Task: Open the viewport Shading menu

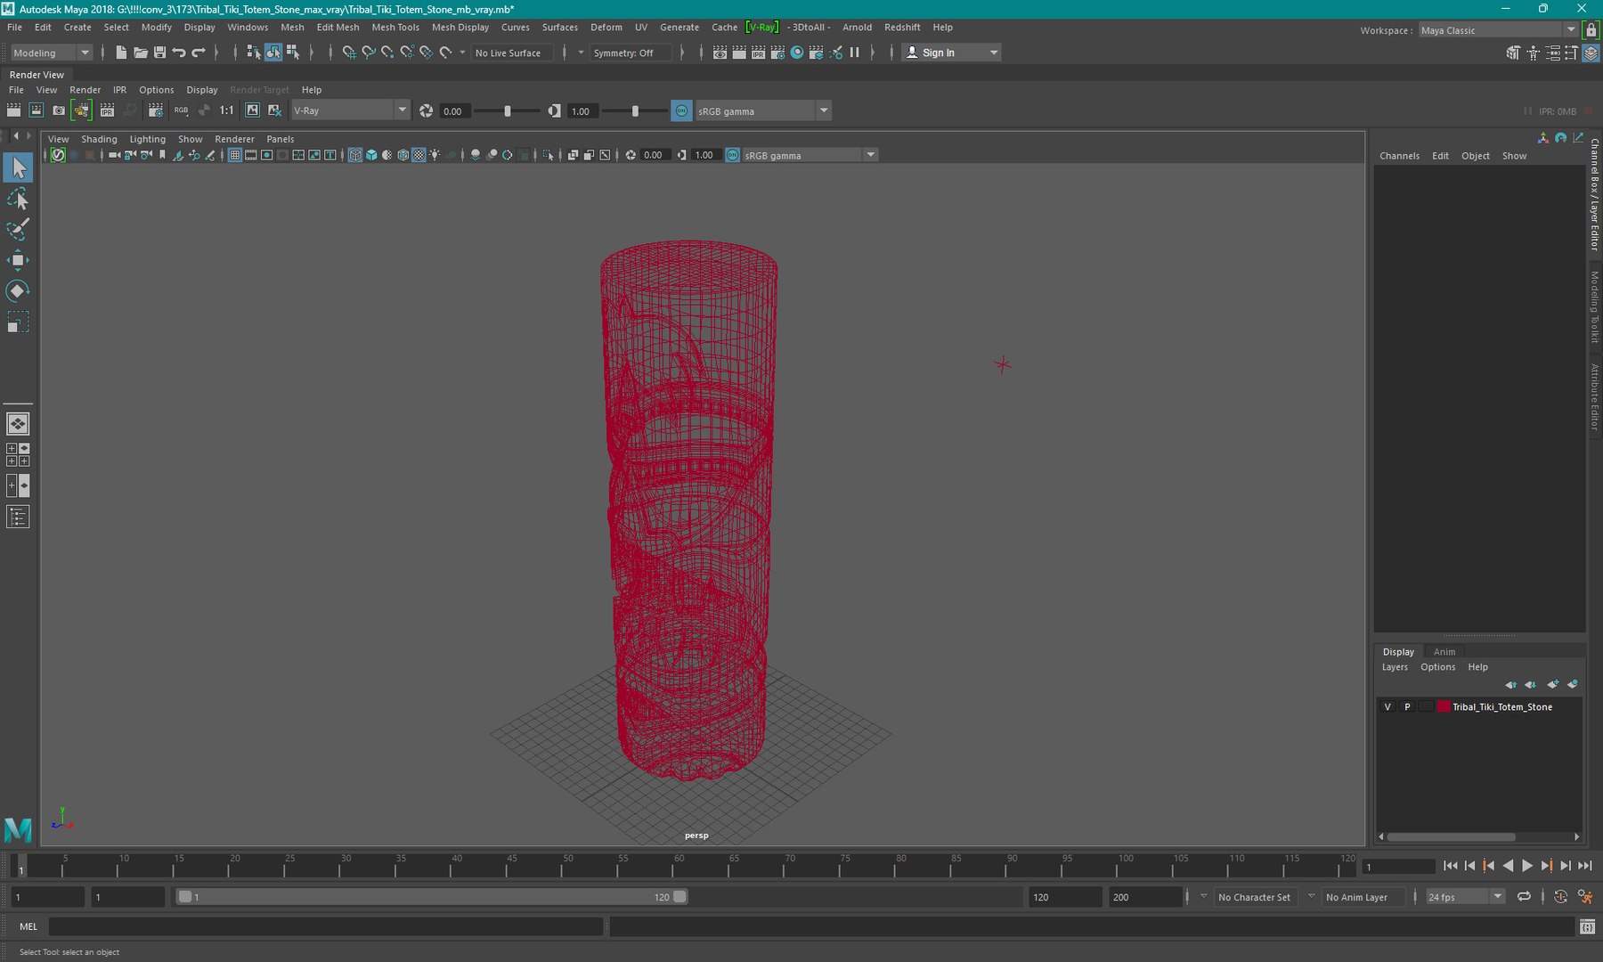Action: pos(99,139)
